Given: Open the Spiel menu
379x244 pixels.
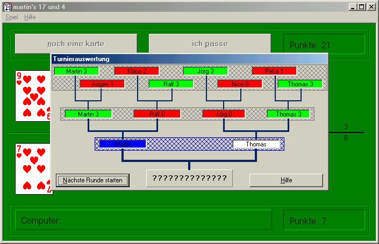Looking at the screenshot, I should point(11,17).
